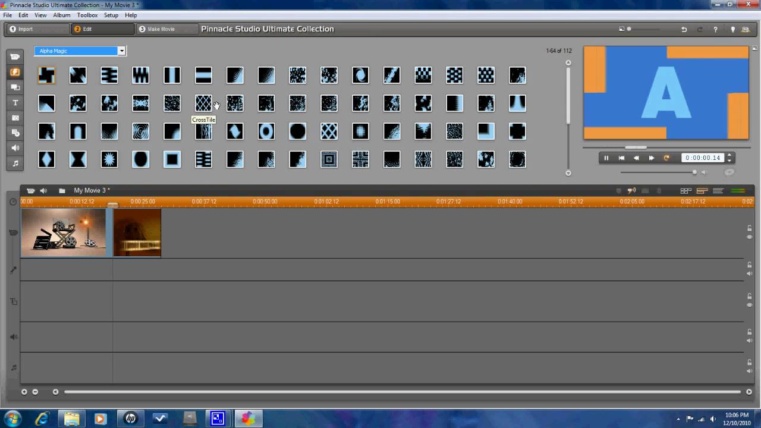Screen dimensions: 761x428
Task: Open the Music album note icon
Action: pyautogui.click(x=15, y=163)
